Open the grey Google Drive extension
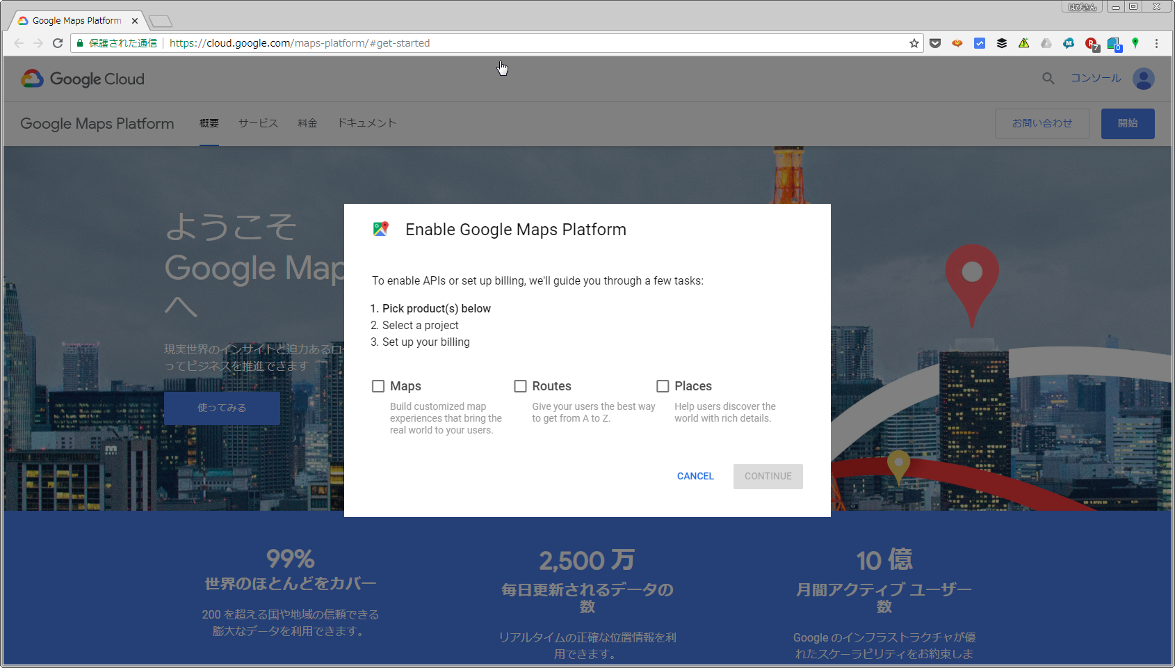The height and width of the screenshot is (668, 1175). click(1046, 43)
